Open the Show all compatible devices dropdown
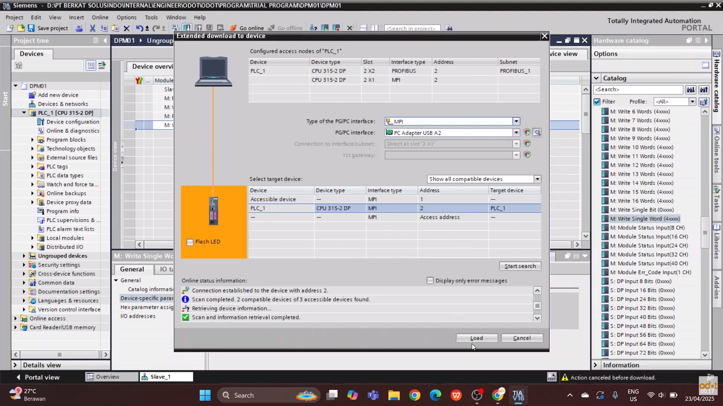 [x=537, y=179]
